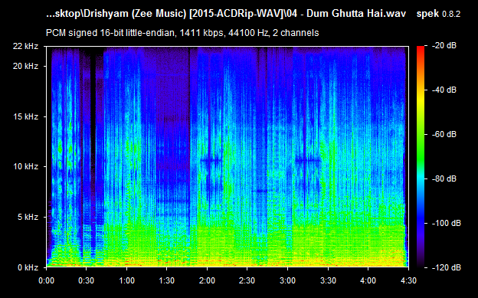Click the -20 dB color scale label

point(444,46)
